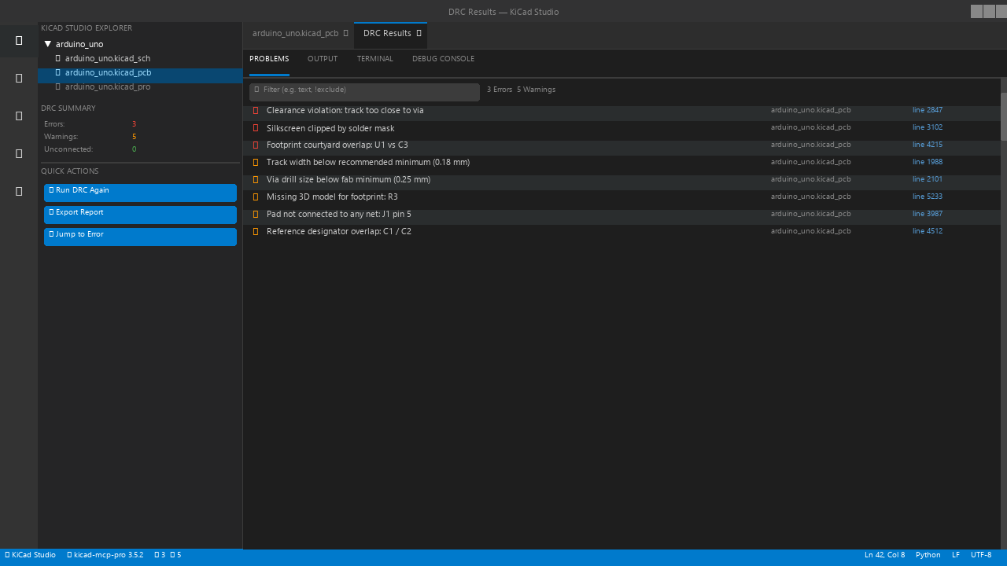
Task: Close the arduino_uno.kicad_pcb editor tab
Action: pyautogui.click(x=345, y=33)
